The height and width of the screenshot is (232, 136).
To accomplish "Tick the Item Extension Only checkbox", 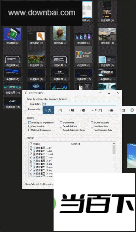I will pyautogui.click(x=92, y=130).
